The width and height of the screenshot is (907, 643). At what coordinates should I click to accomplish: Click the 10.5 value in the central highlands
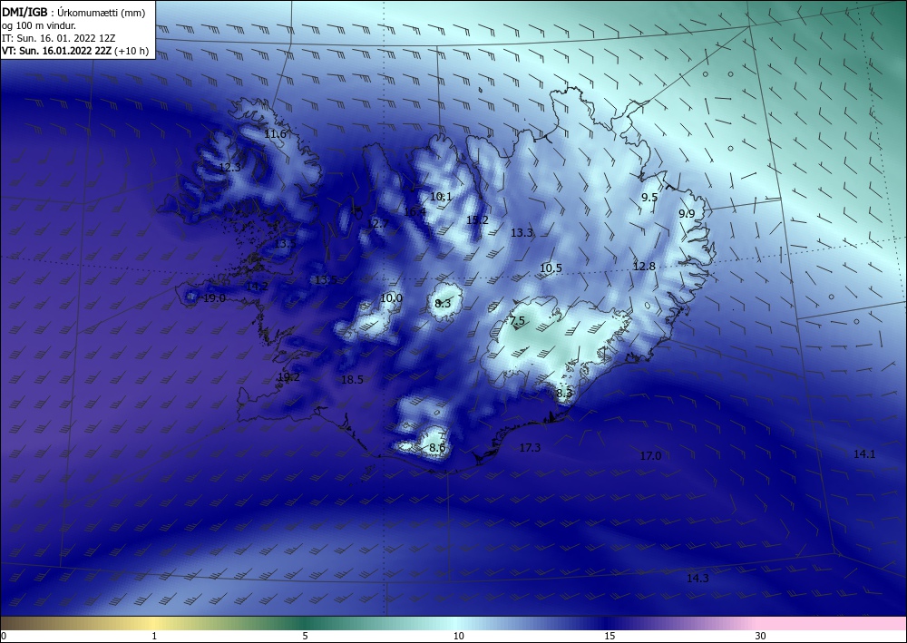[x=551, y=268]
